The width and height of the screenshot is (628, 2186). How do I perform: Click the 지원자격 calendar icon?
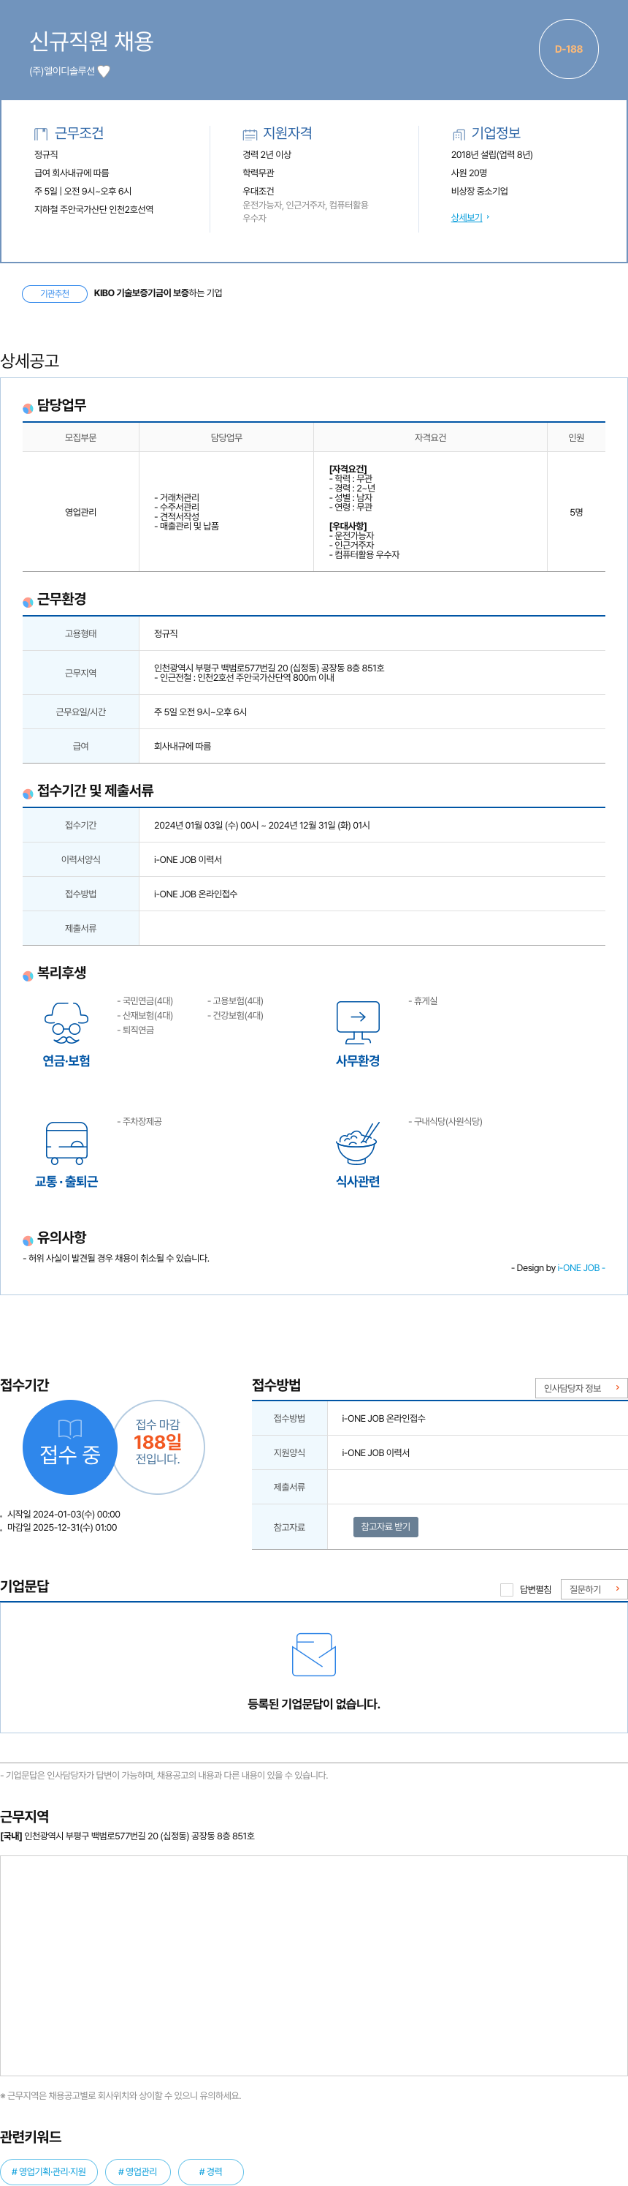pos(249,134)
